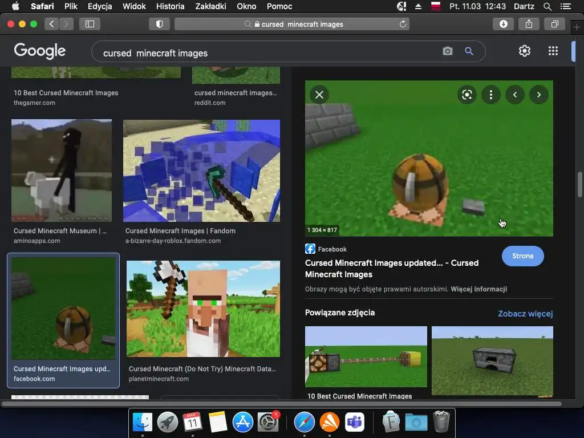Viewport: 584px width, 438px height.
Task: Open Finder from the Dock
Action: coord(142,422)
